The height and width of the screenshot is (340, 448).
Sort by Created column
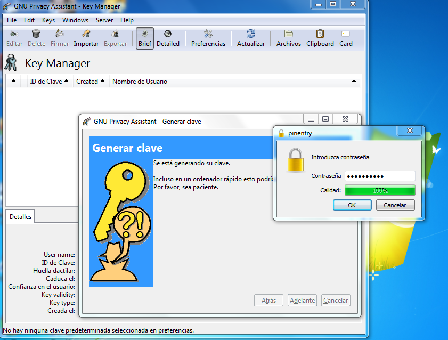tap(90, 82)
